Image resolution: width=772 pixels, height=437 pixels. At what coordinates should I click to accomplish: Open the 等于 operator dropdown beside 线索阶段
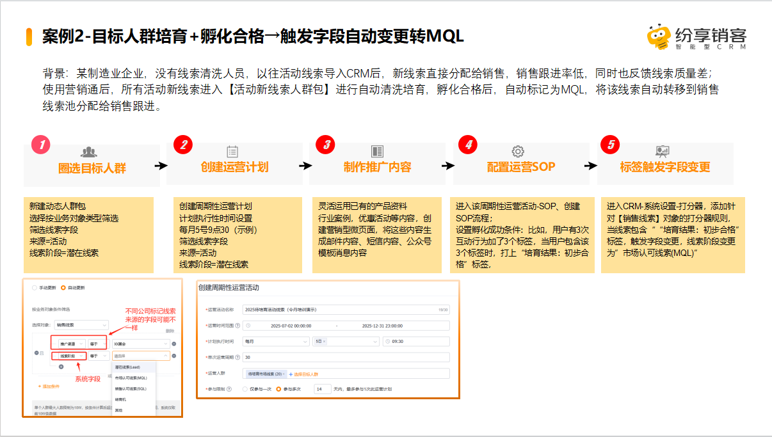pos(99,356)
